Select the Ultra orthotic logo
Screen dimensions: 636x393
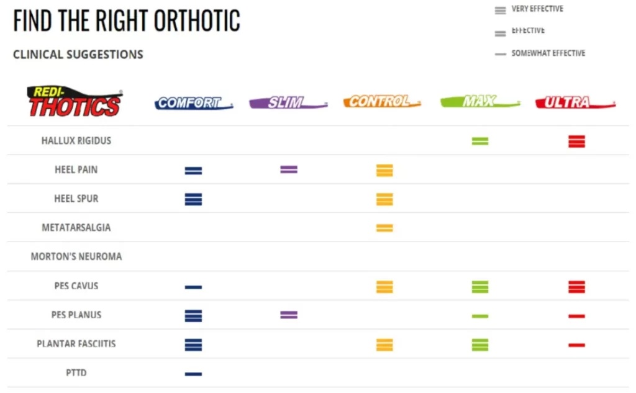click(x=575, y=102)
